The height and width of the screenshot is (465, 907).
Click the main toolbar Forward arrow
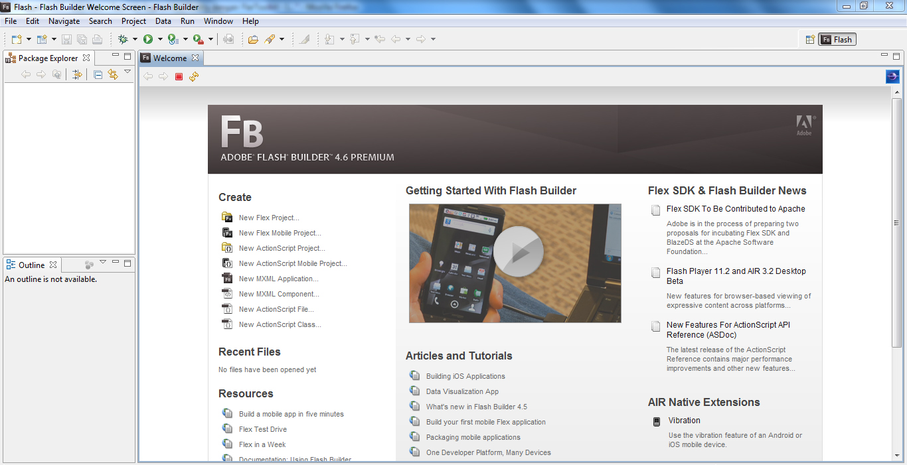click(421, 39)
